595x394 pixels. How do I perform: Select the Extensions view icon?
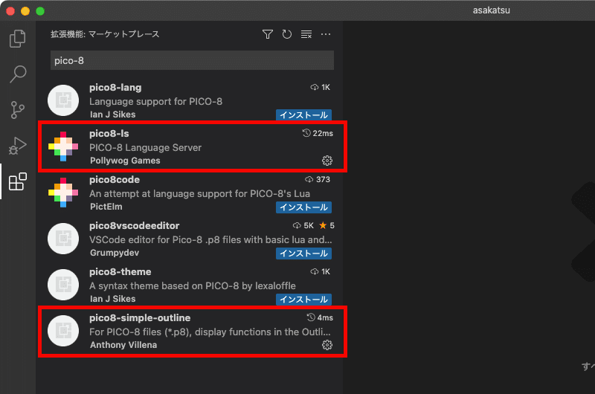point(17,181)
